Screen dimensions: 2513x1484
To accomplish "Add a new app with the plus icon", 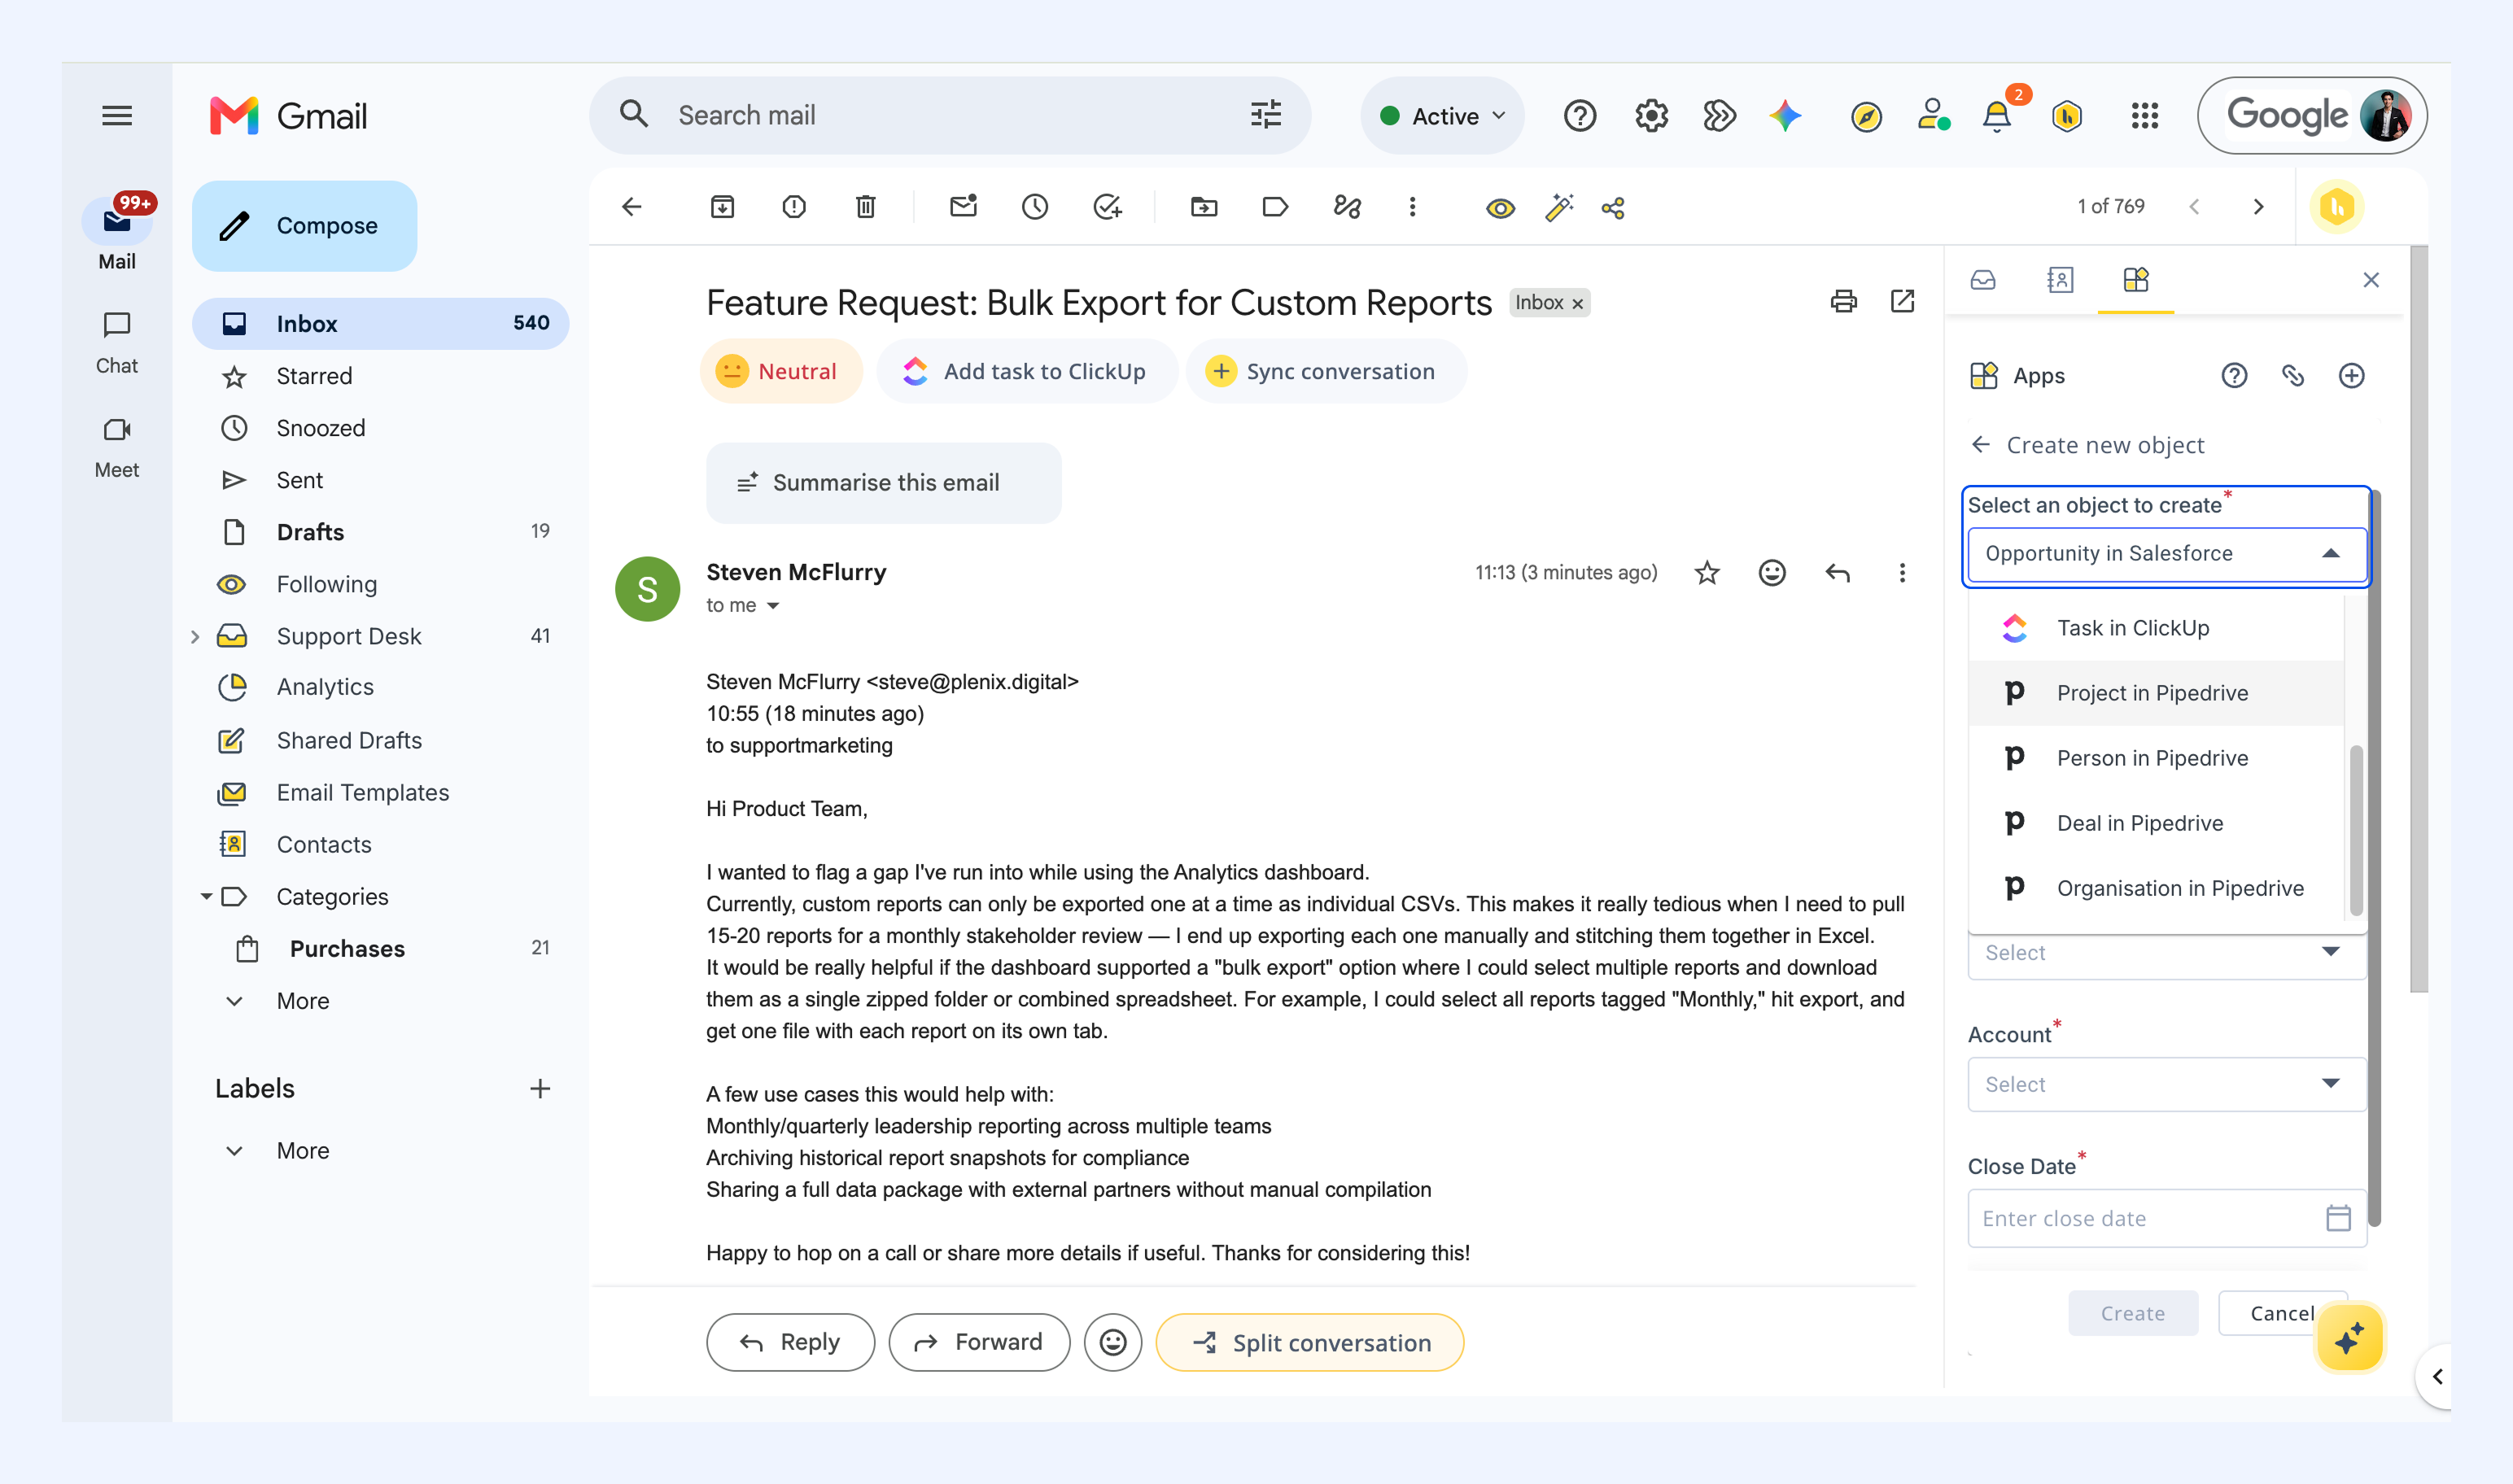I will [x=2351, y=375].
